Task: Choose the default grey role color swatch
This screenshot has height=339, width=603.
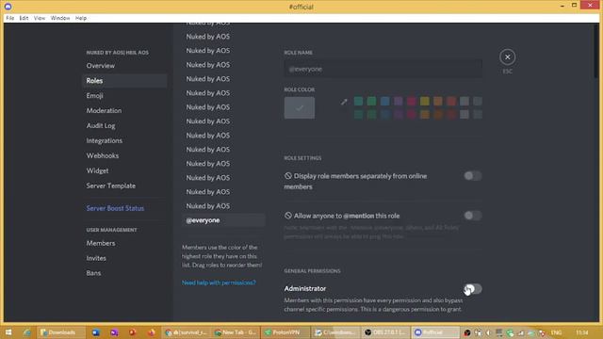Action: pos(300,107)
